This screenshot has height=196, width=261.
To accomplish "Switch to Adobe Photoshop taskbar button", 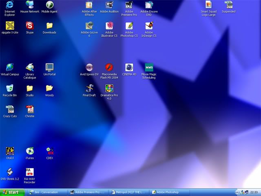I will pyautogui.click(x=170, y=192).
